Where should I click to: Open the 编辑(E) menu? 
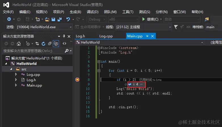coord(25,12)
